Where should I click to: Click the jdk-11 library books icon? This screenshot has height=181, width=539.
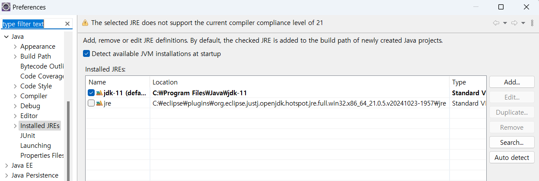tap(99, 93)
